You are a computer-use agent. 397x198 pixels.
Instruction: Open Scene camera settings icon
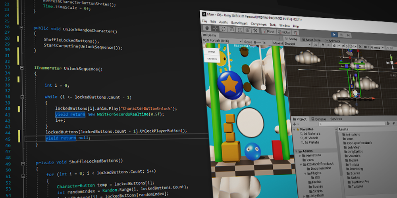click(366, 47)
